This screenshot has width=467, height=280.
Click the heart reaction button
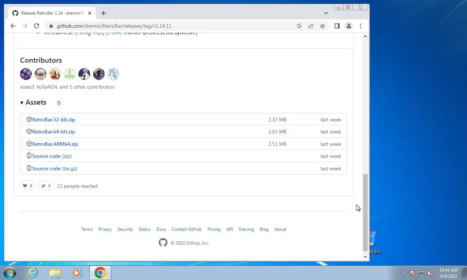click(x=28, y=186)
